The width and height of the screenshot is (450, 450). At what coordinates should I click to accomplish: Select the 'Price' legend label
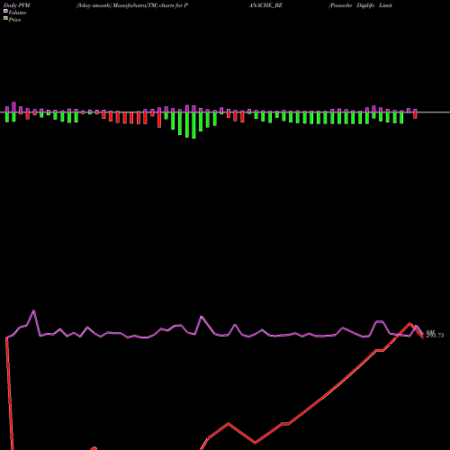pyautogui.click(x=14, y=20)
